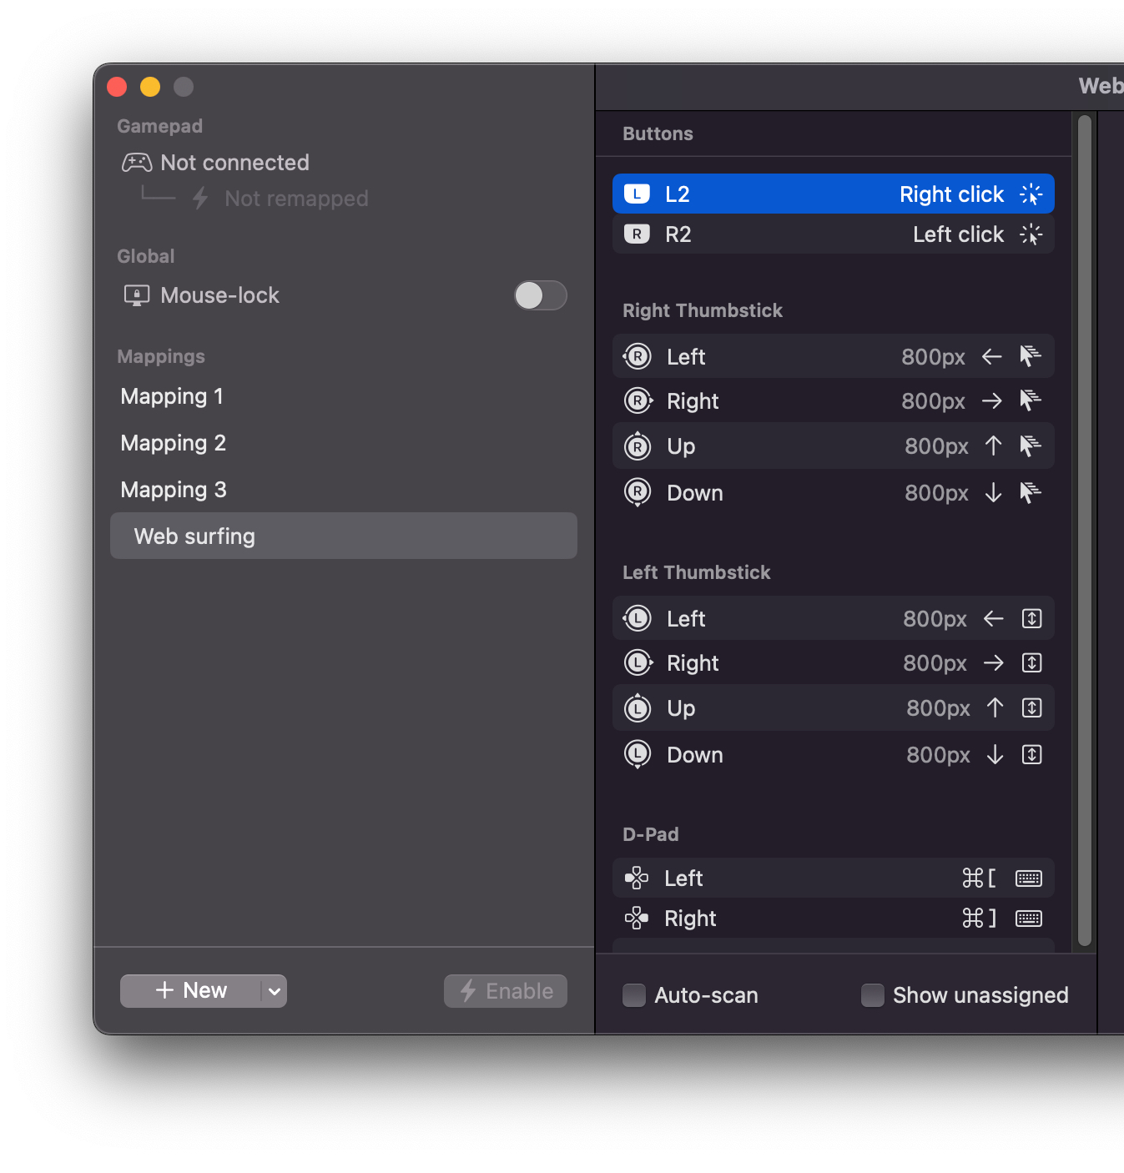
Task: Click the gamepad icon beside Not connected
Action: (137, 162)
